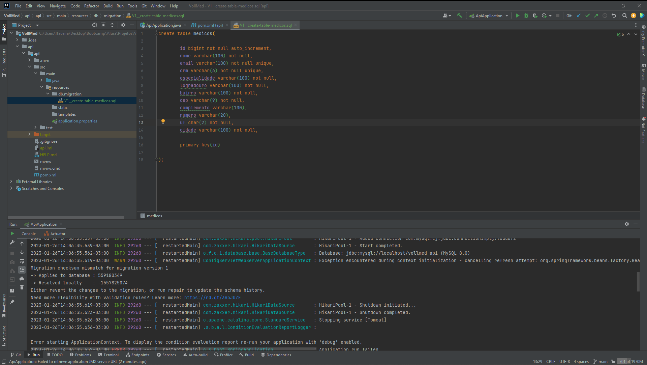Select opened file locator target icon

(x=95, y=25)
